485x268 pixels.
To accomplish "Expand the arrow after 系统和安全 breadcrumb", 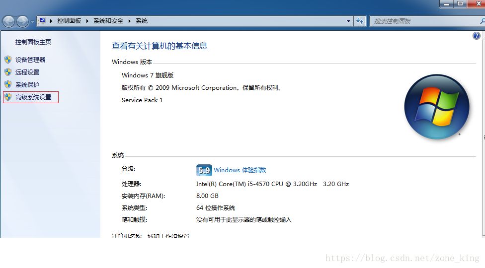I will (129, 21).
